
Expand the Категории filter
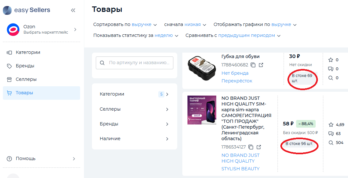[x=134, y=94]
